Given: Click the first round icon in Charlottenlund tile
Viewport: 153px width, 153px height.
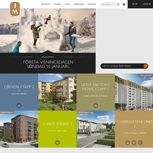Looking at the screenshot, I should tap(127, 143).
